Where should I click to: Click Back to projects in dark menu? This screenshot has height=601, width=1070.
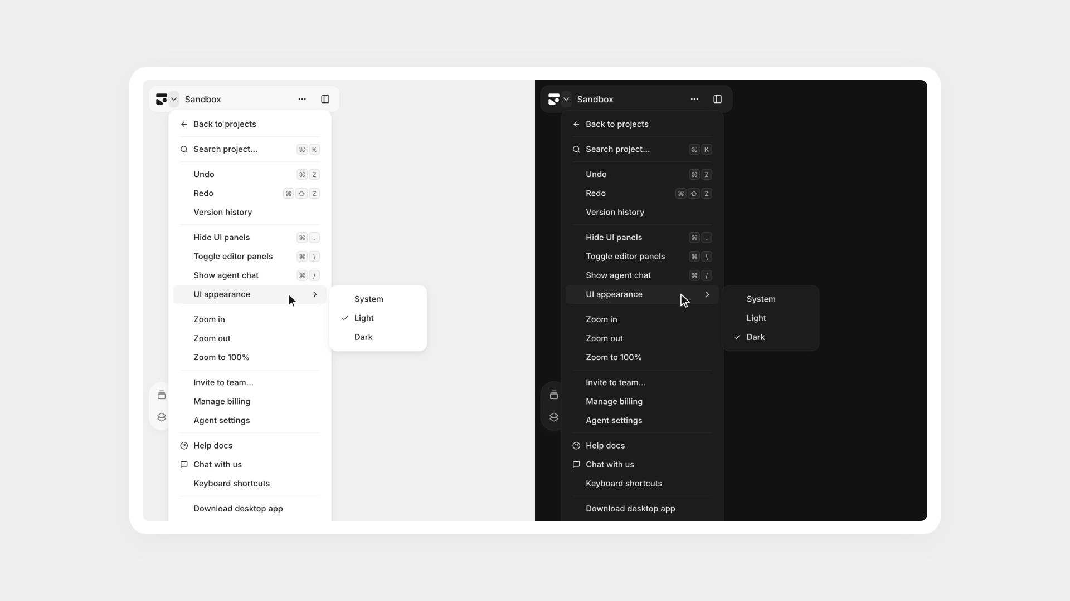coord(642,124)
